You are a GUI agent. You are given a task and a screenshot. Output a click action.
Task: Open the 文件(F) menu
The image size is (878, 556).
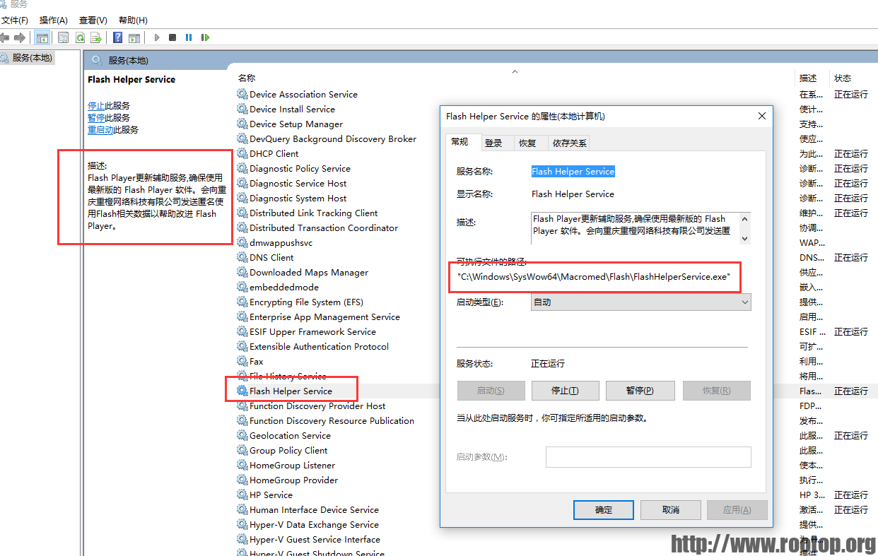coord(15,20)
